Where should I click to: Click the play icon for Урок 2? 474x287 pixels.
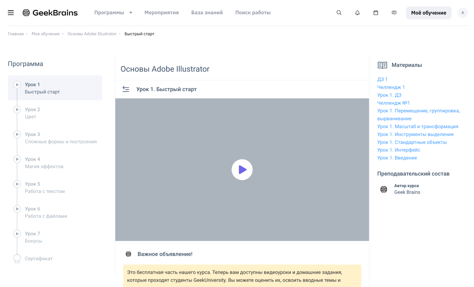click(17, 110)
